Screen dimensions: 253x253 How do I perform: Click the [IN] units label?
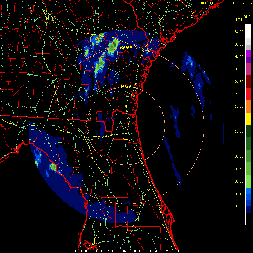point(240,19)
